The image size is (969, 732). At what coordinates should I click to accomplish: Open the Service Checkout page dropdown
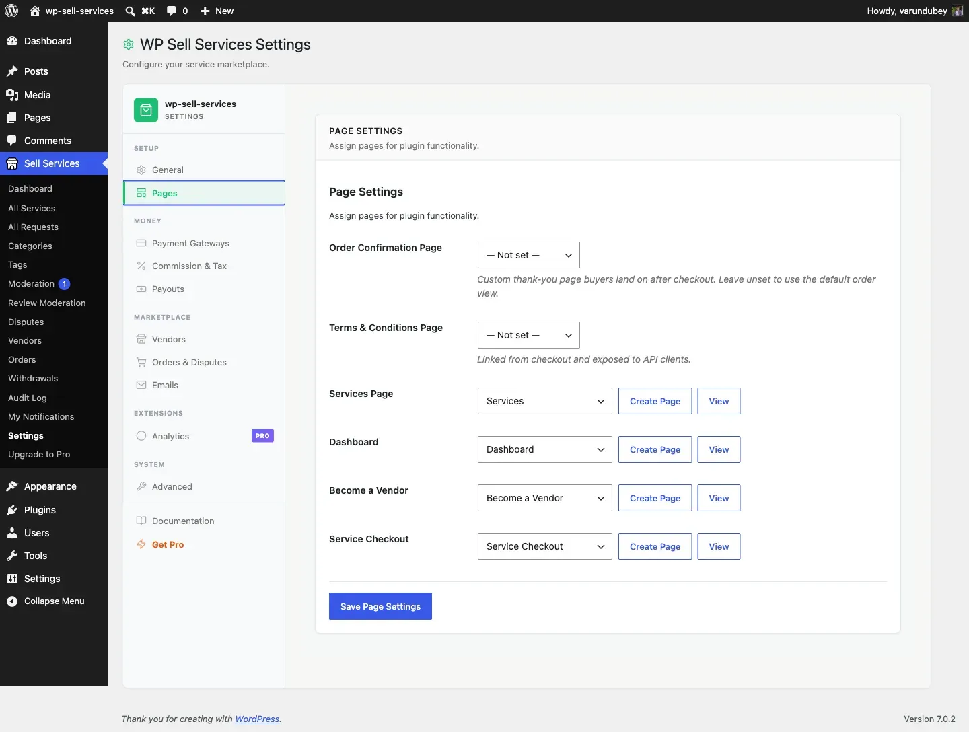tap(544, 546)
